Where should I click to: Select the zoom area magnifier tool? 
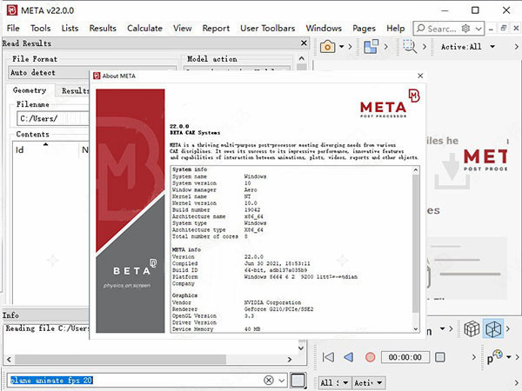[x=409, y=46]
